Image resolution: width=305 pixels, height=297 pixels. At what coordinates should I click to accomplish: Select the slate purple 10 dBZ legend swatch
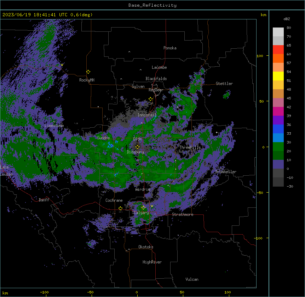[278, 164]
